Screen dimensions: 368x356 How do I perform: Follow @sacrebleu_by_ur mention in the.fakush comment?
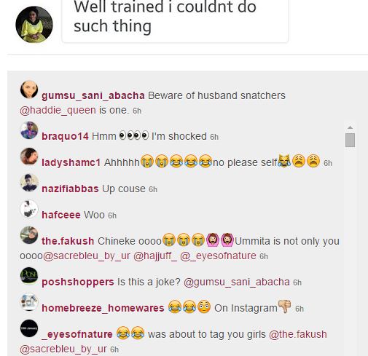click(87, 256)
